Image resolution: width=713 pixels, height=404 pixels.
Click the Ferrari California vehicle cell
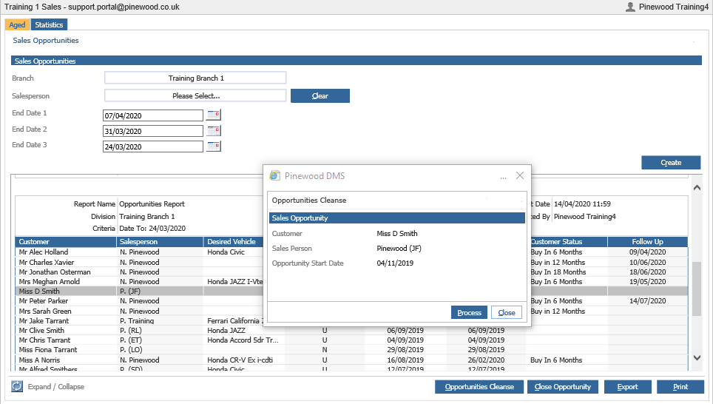[234, 320]
